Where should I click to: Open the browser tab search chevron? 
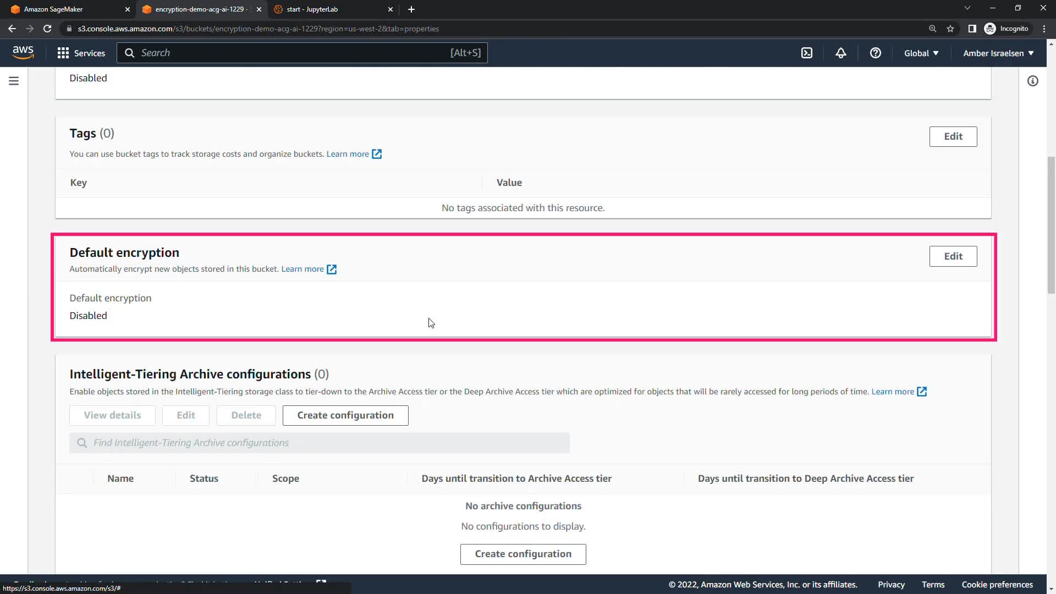coord(967,8)
